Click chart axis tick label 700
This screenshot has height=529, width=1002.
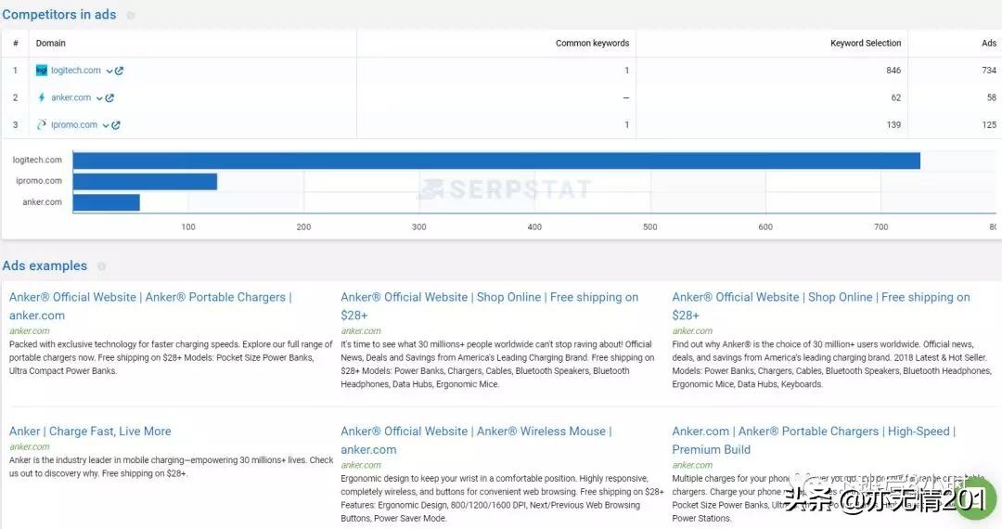pyautogui.click(x=880, y=226)
